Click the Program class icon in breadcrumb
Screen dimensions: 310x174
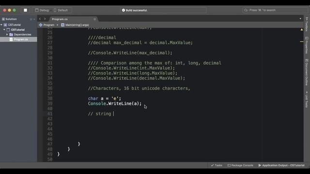point(41,25)
